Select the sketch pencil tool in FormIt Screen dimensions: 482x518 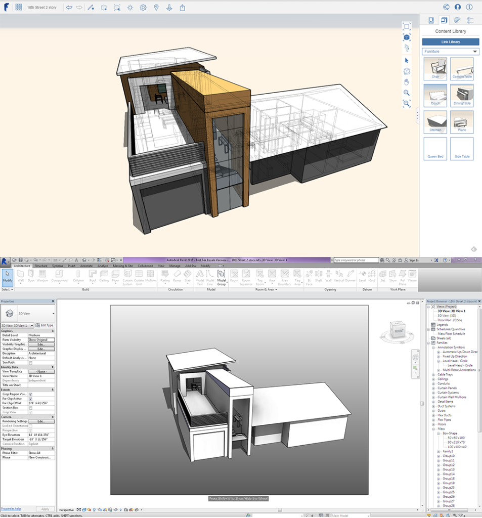pos(91,7)
